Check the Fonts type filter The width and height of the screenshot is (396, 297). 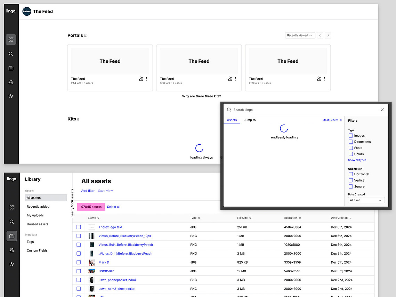point(351,148)
